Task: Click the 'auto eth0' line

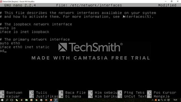Action: click(10, 43)
